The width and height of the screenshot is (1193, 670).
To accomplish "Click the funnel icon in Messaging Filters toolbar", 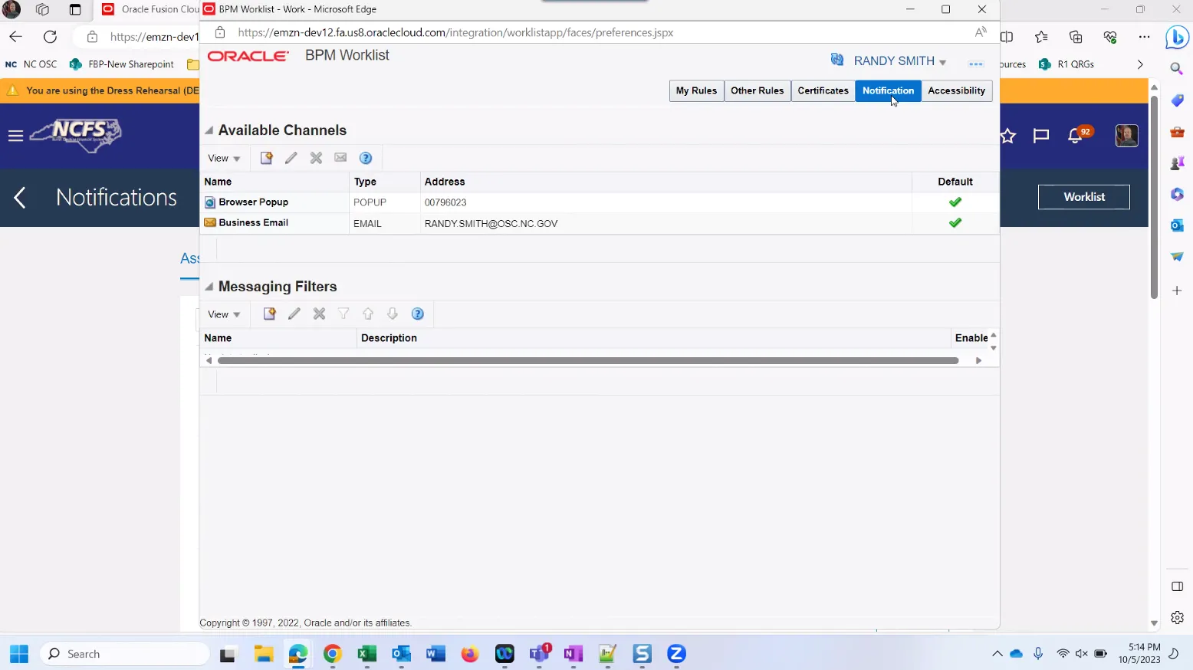I will point(343,314).
